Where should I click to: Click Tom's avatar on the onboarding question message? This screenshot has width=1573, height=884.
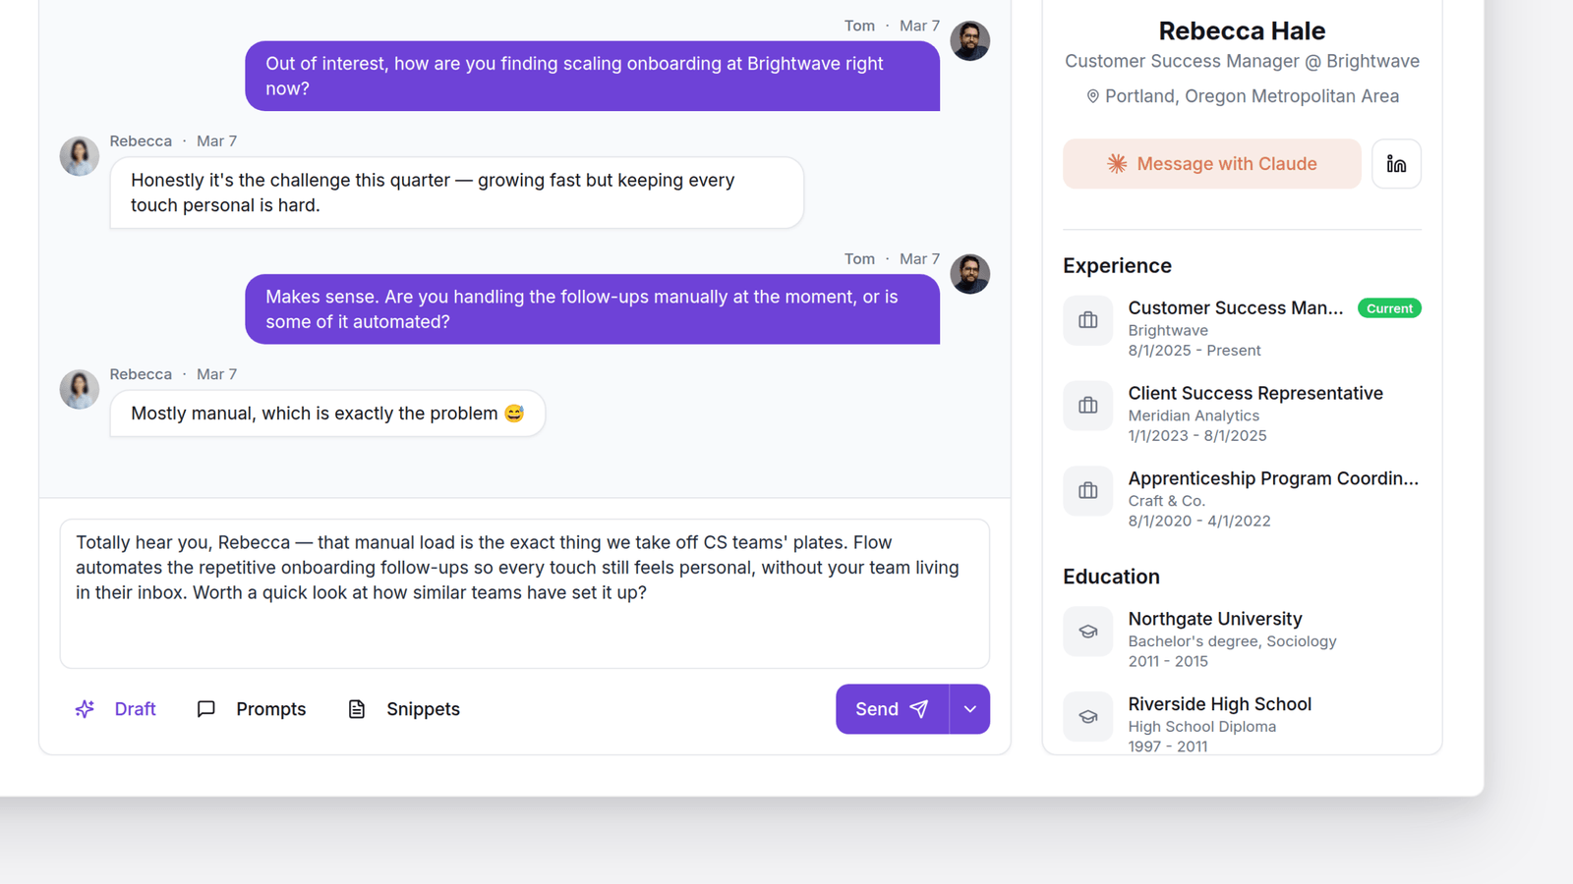[969, 40]
